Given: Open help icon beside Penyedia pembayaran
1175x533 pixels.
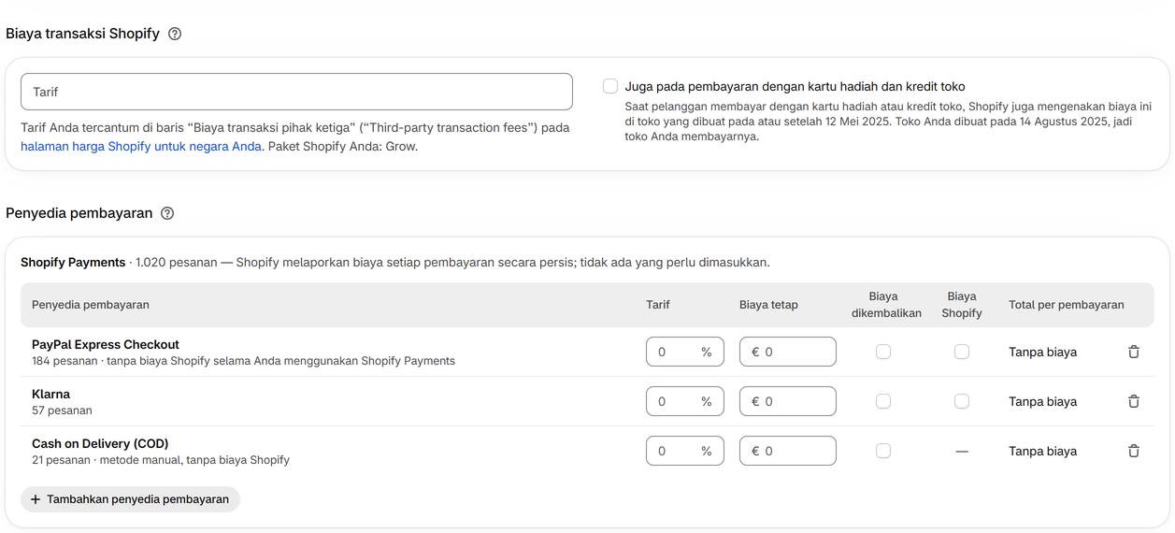Looking at the screenshot, I should tap(167, 213).
